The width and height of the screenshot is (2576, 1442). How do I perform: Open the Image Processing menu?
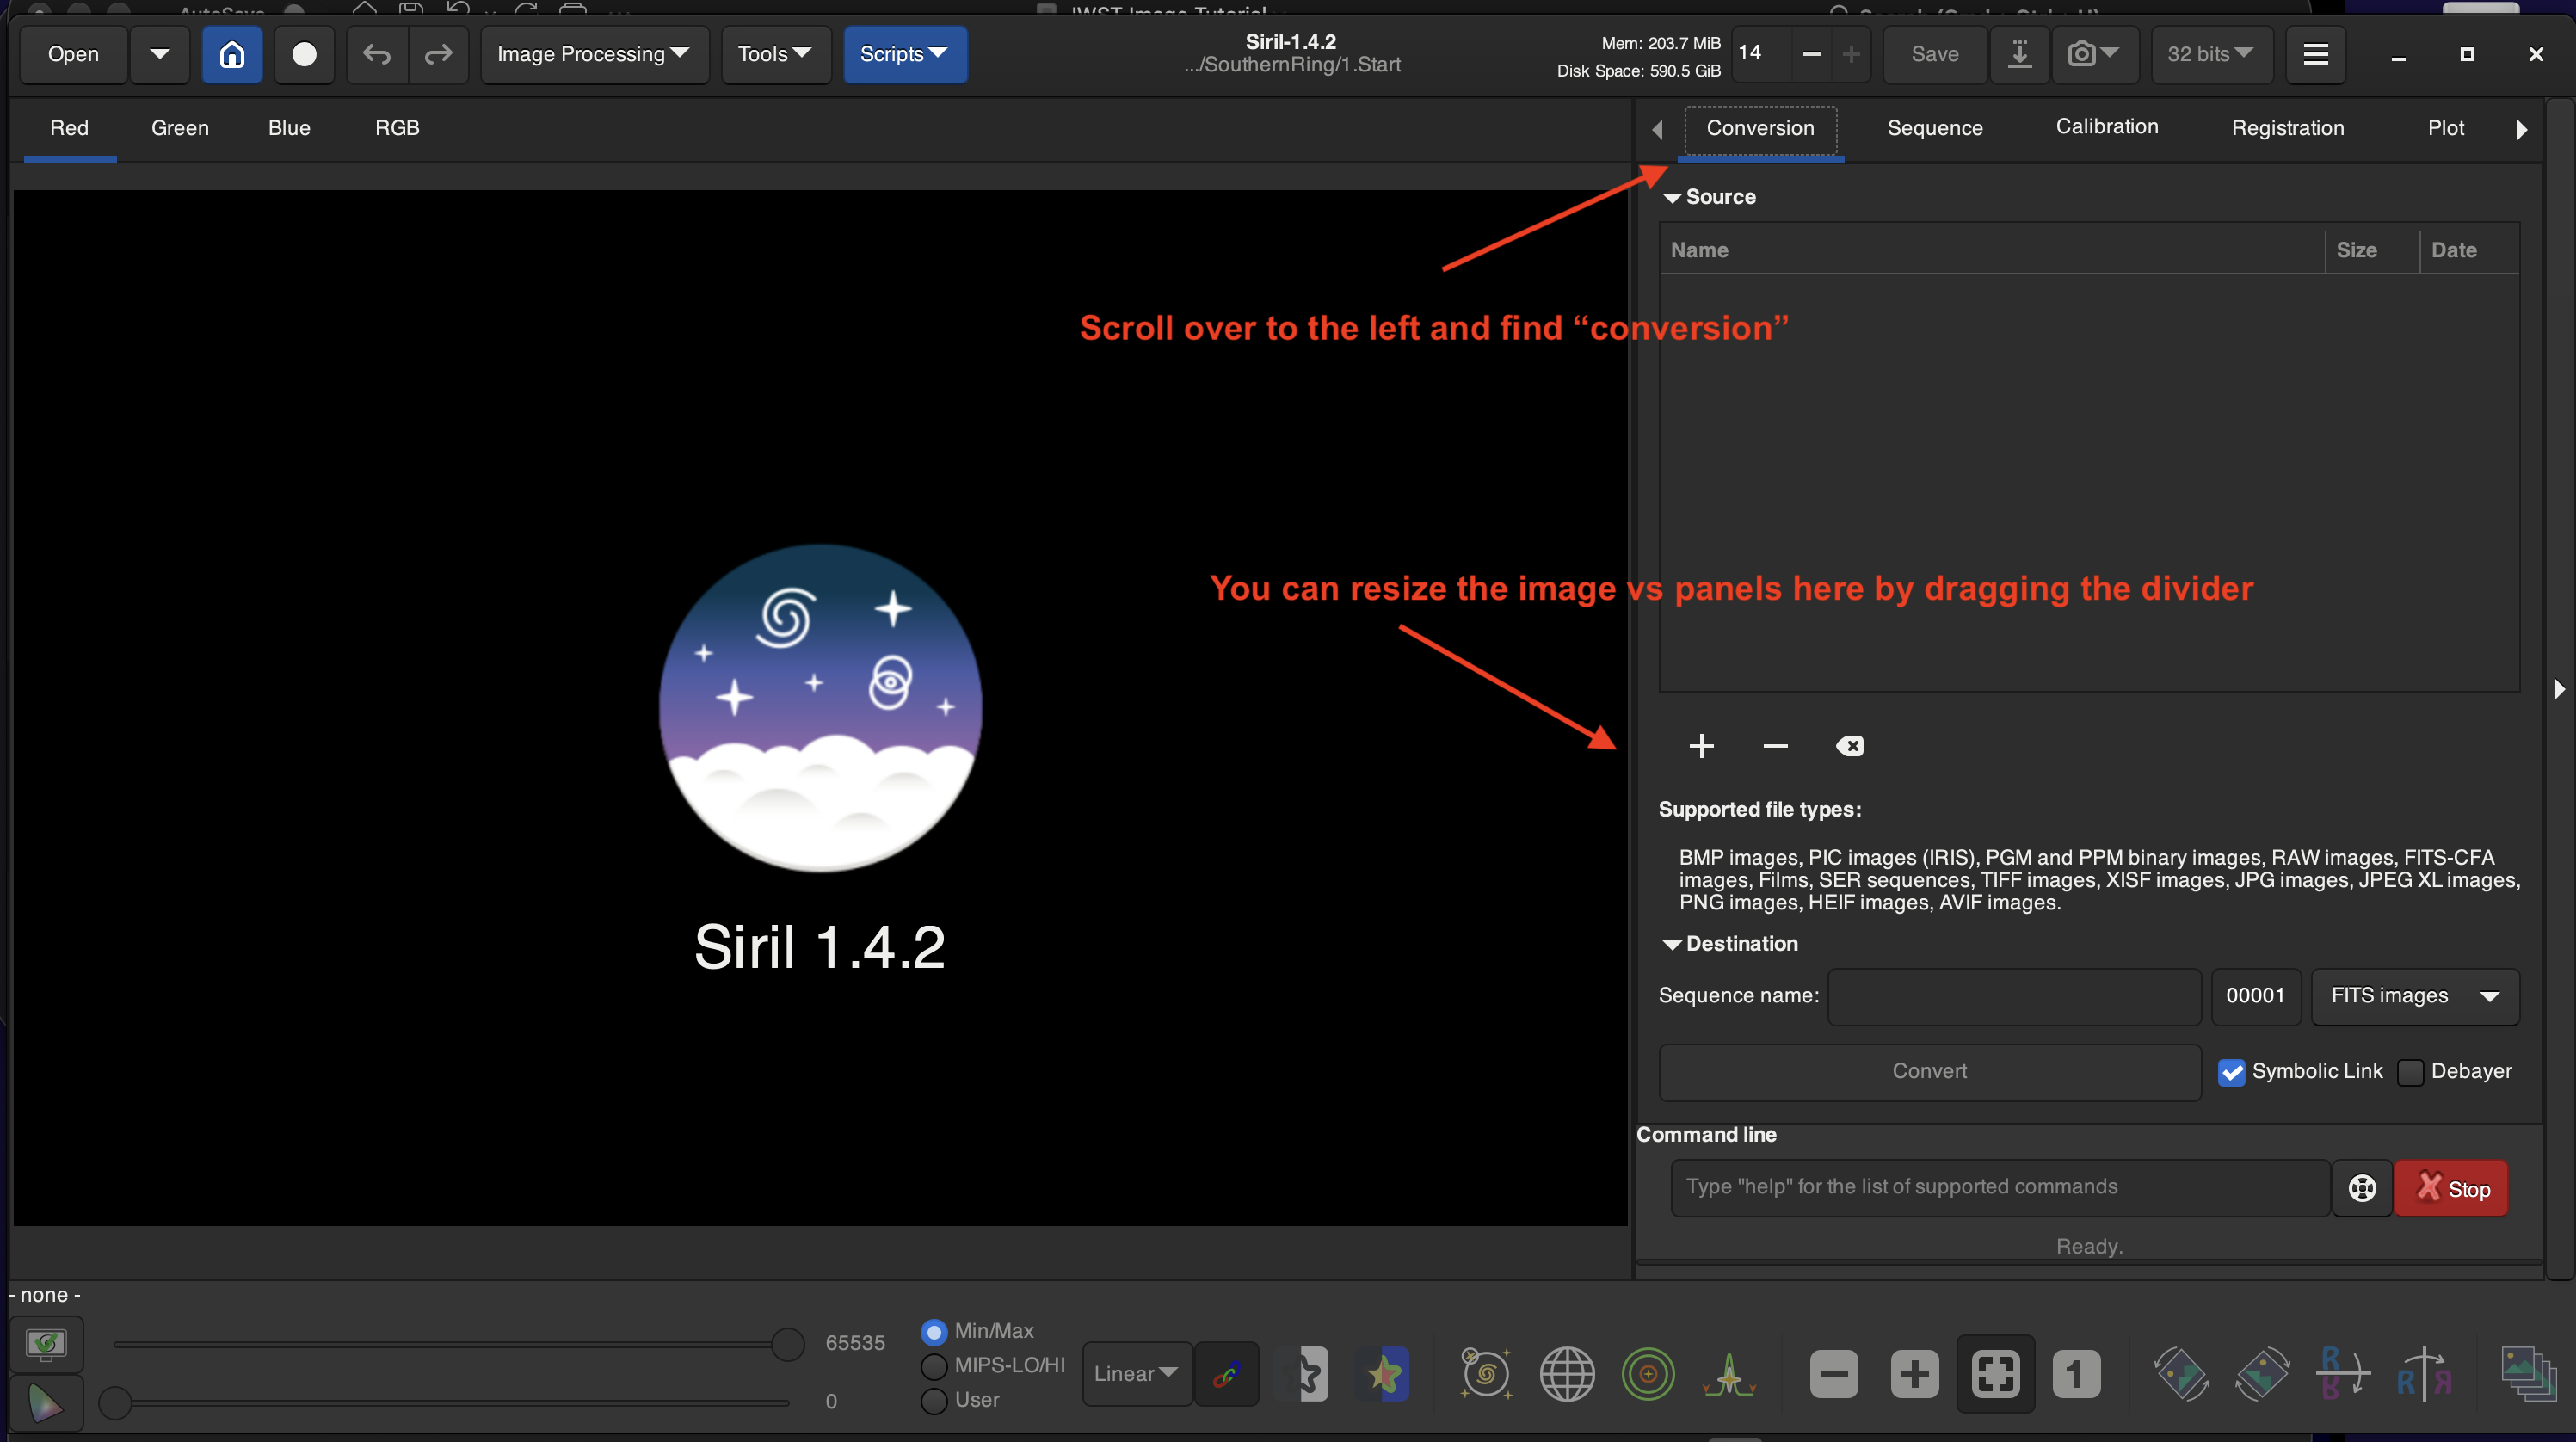[x=593, y=54]
